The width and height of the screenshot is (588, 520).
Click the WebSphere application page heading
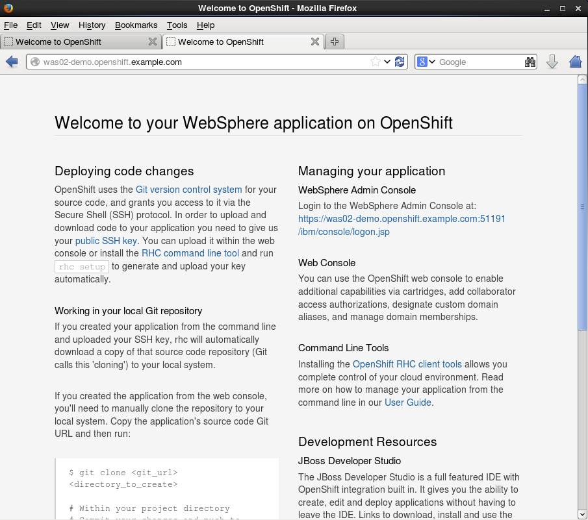pos(254,123)
